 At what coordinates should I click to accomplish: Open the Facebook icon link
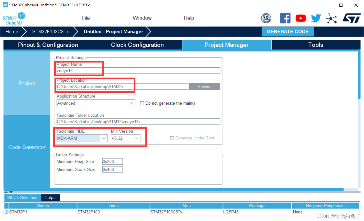(x=285, y=18)
